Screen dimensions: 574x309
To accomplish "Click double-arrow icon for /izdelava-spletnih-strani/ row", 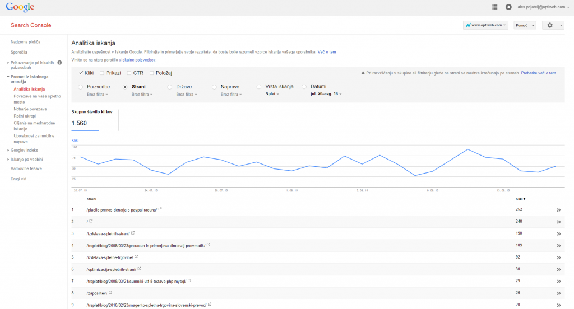I will pyautogui.click(x=558, y=233).
